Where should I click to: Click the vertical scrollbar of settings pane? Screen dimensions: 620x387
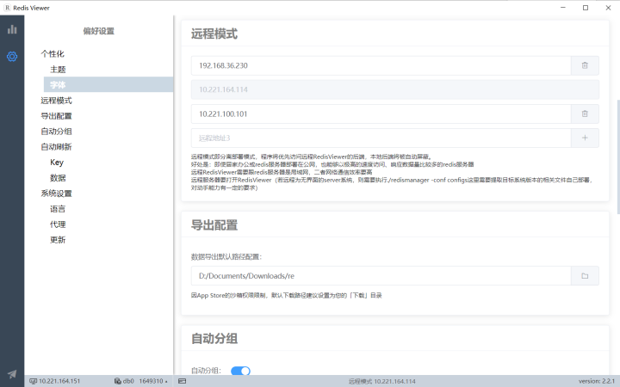[x=618, y=157]
